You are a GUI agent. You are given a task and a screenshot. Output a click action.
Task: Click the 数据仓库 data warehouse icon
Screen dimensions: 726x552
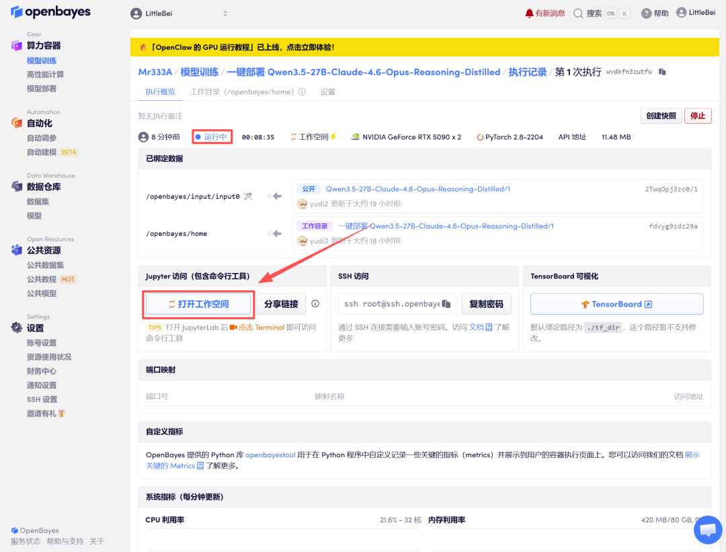(17, 186)
